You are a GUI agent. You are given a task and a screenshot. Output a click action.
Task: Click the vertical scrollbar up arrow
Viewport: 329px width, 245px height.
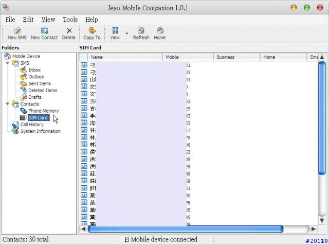click(322, 57)
